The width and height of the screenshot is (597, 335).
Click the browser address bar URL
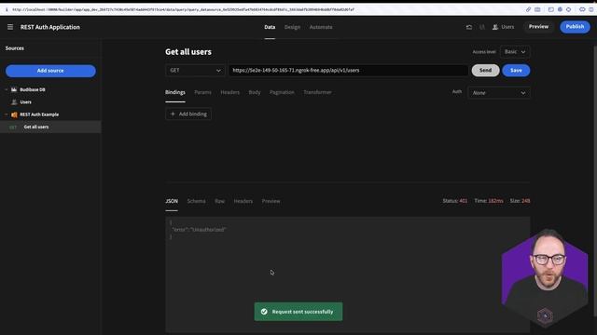click(183, 9)
